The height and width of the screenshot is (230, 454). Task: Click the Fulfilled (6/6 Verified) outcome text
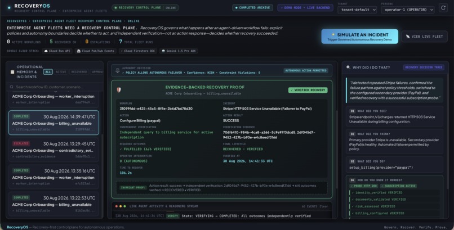(x=145, y=149)
